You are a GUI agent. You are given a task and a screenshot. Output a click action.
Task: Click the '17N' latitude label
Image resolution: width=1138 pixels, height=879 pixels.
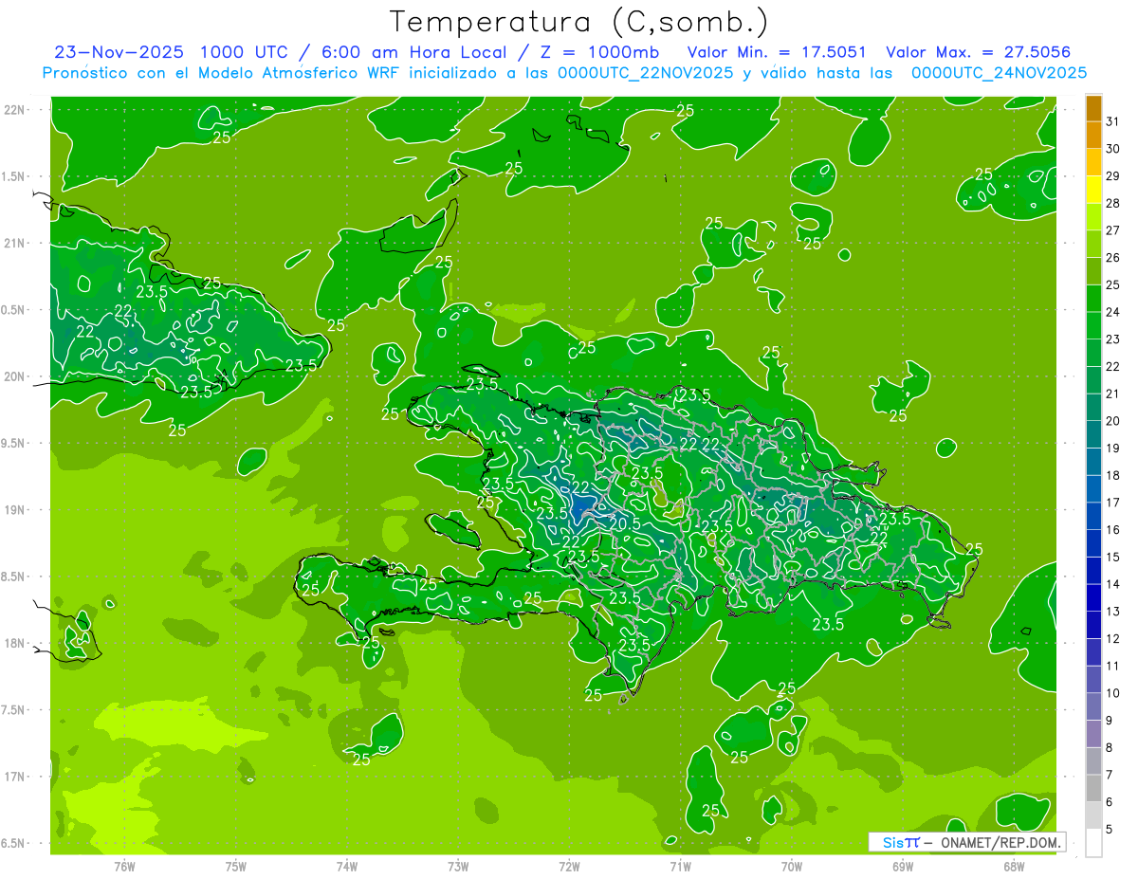[x=15, y=777]
